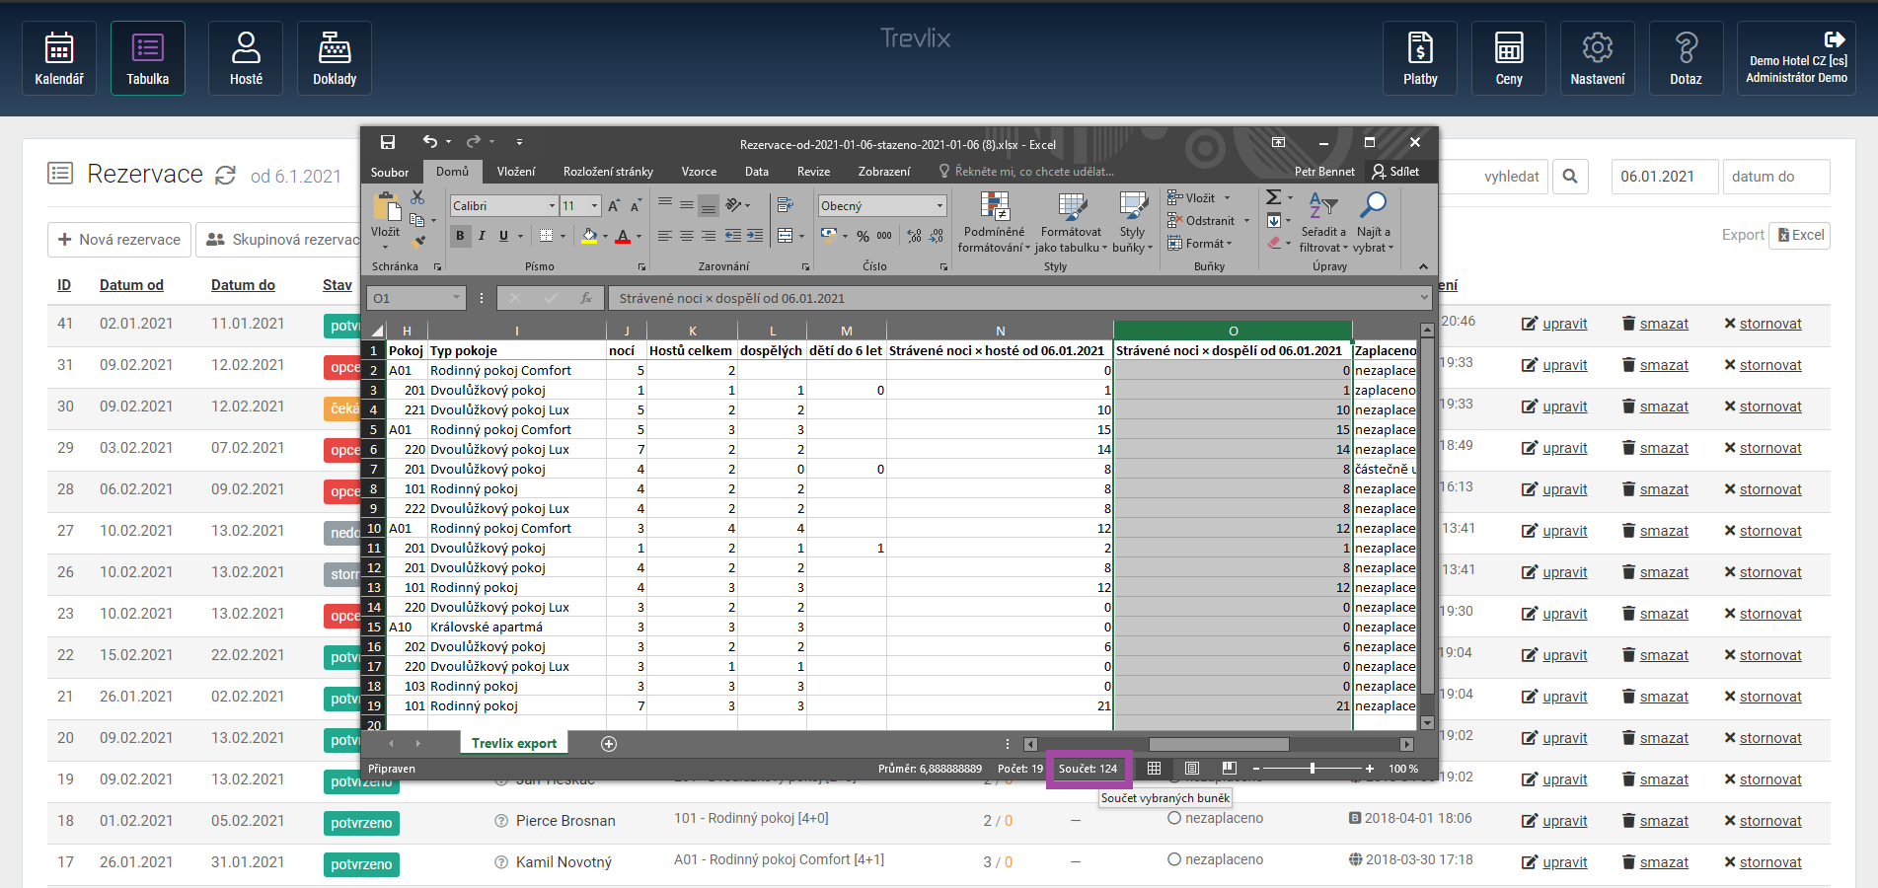The image size is (1878, 888).
Task: Apply cell borders with the borders icon
Action: tap(546, 236)
